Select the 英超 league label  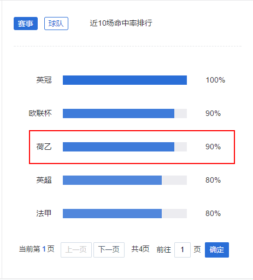click(x=44, y=180)
